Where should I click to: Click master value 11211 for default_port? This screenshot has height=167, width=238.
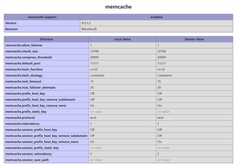(161, 63)
